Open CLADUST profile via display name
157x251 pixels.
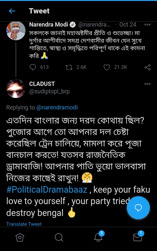point(42,84)
